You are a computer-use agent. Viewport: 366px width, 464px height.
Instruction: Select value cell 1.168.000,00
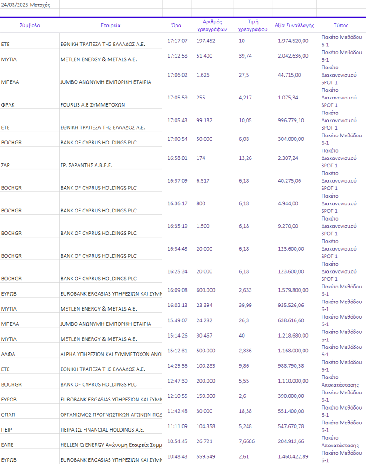tap(293, 351)
